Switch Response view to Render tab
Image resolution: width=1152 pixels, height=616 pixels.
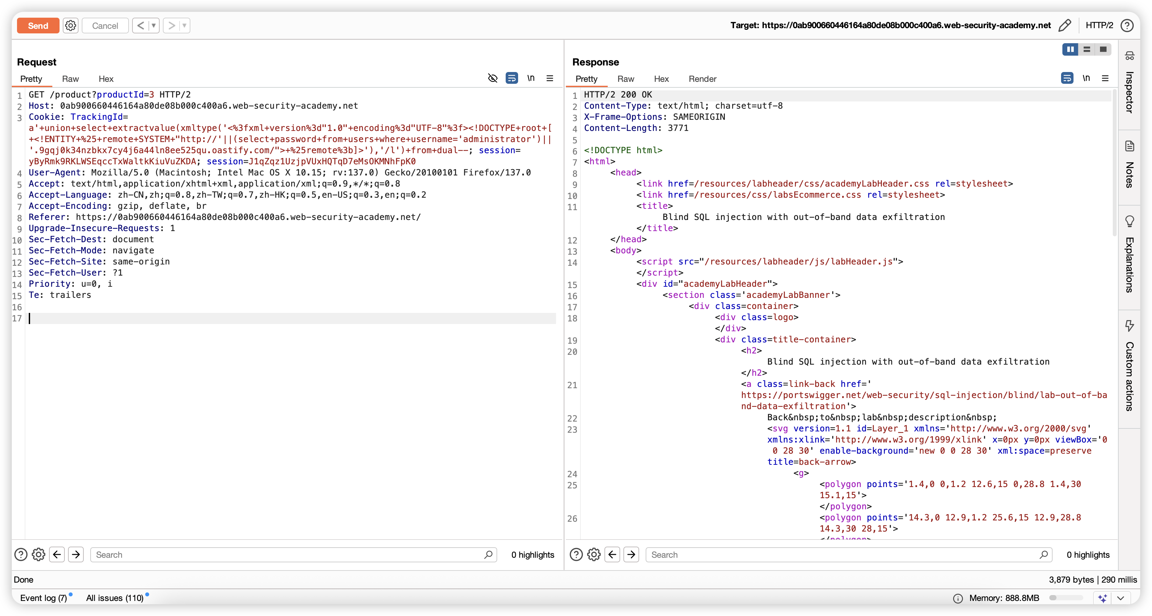(702, 79)
